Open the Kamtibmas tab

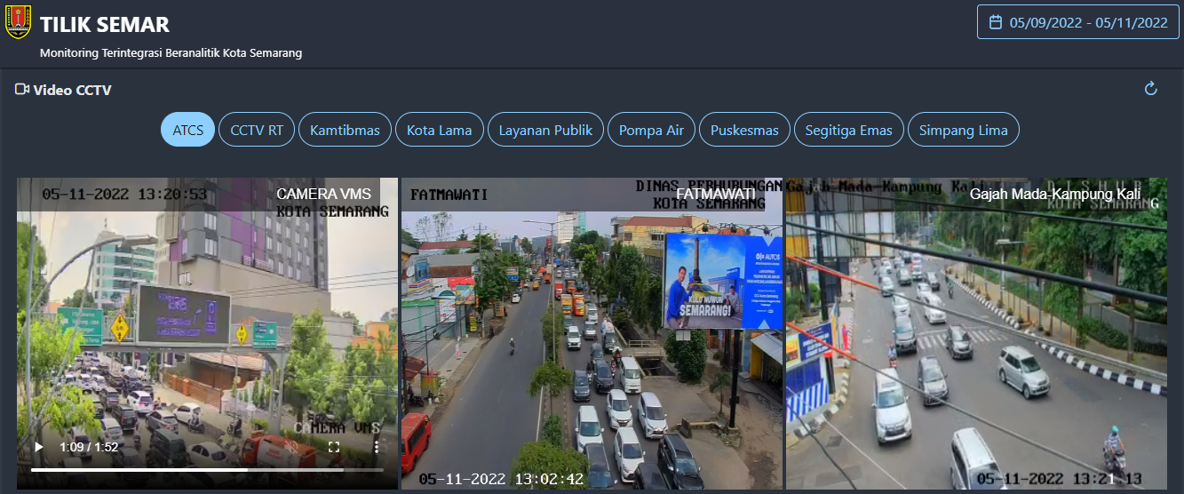click(345, 130)
